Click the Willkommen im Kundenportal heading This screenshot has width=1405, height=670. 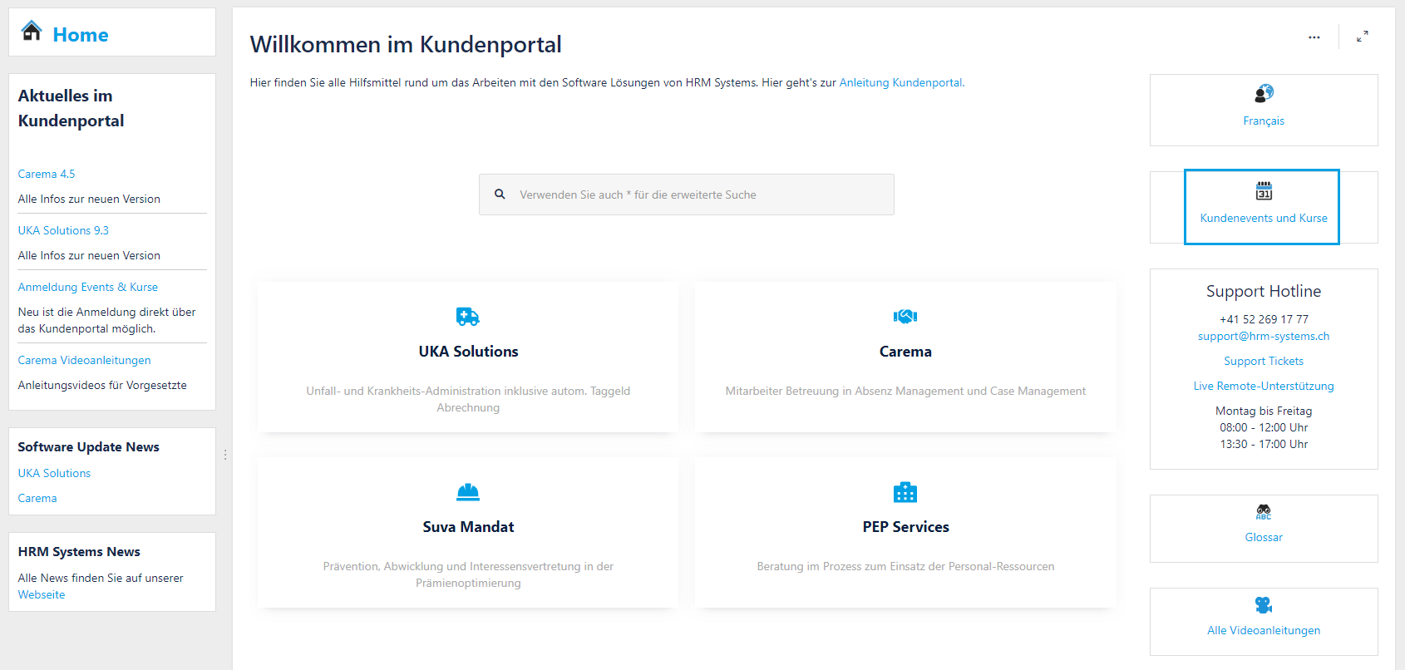tap(406, 45)
